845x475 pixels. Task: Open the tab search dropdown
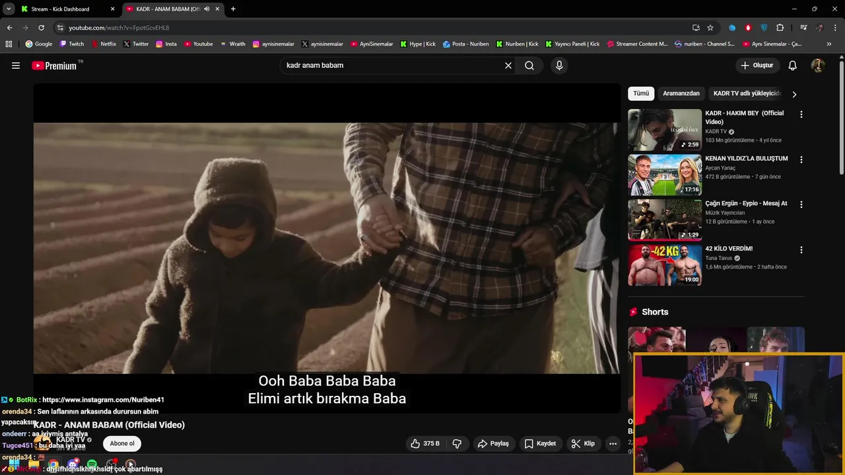tap(8, 9)
